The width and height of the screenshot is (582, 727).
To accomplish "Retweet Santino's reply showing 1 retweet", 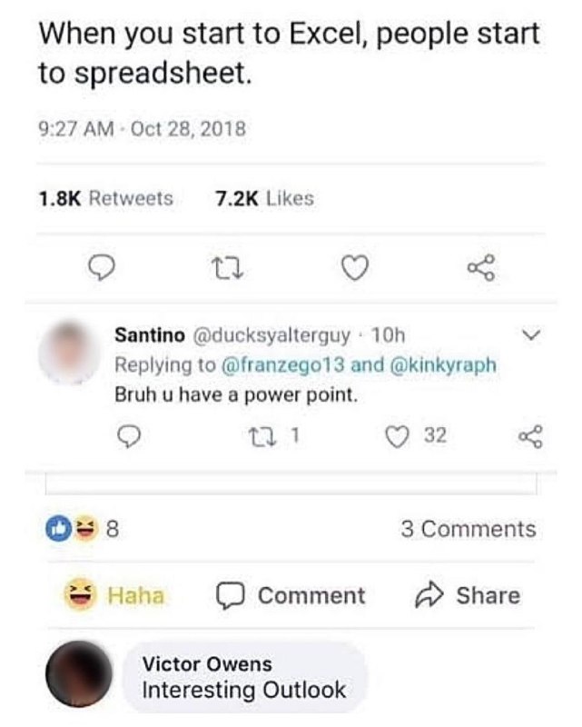I will point(274,436).
